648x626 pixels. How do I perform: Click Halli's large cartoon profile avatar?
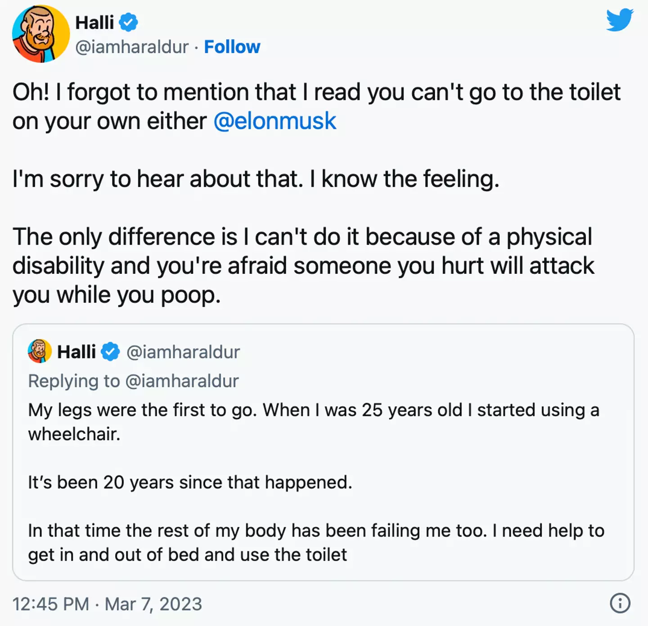tap(41, 34)
